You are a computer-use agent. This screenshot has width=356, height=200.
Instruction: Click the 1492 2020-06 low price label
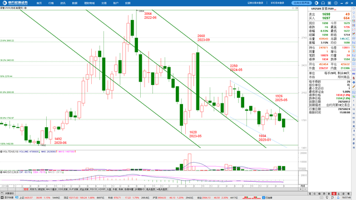(60, 141)
